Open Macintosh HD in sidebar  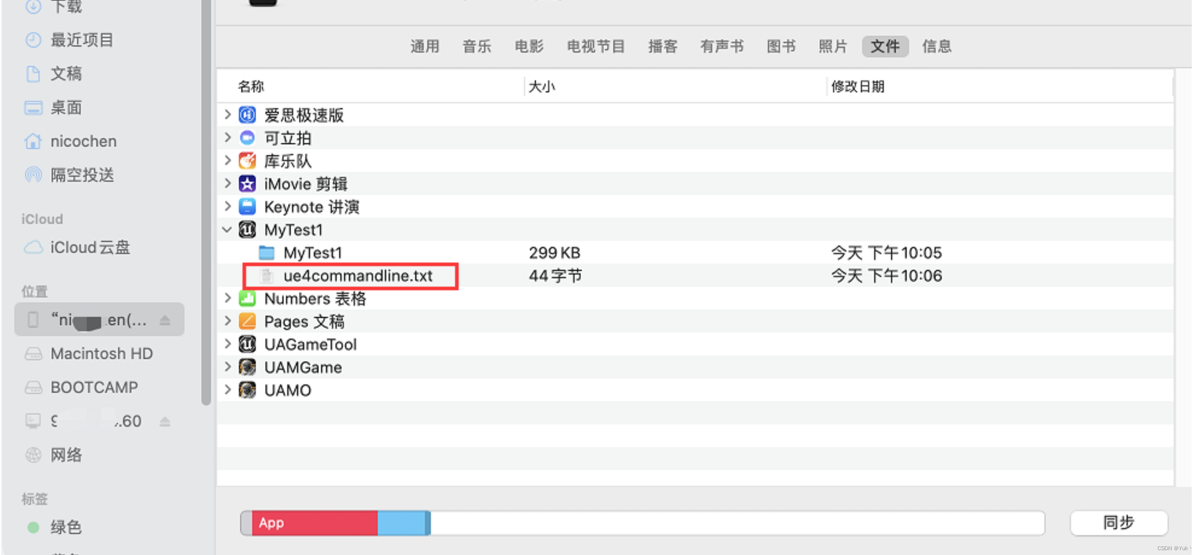click(101, 353)
